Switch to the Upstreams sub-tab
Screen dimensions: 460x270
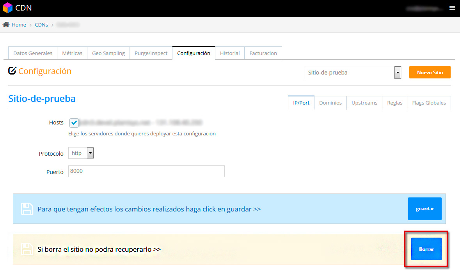pos(364,103)
